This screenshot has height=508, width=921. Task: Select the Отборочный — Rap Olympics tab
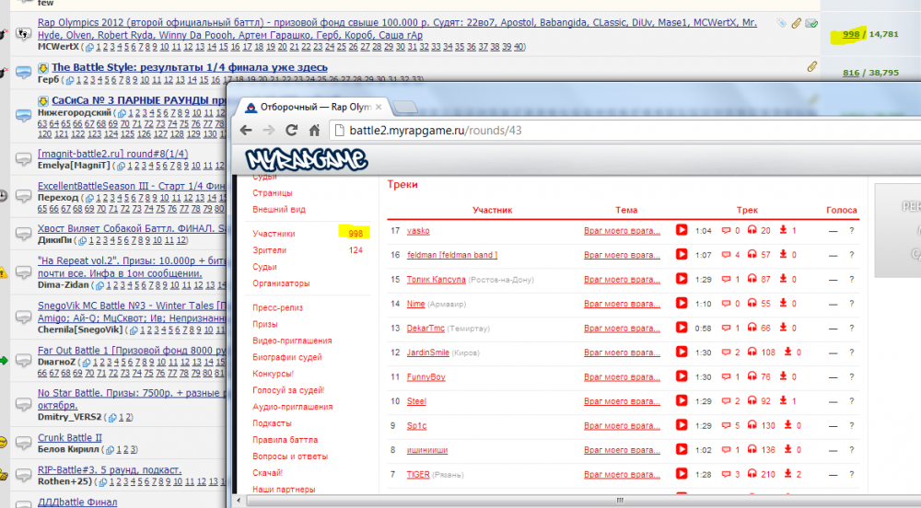tap(313, 107)
